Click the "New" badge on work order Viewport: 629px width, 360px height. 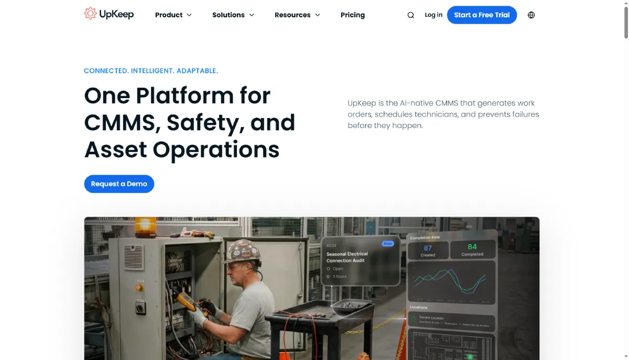[x=388, y=243]
